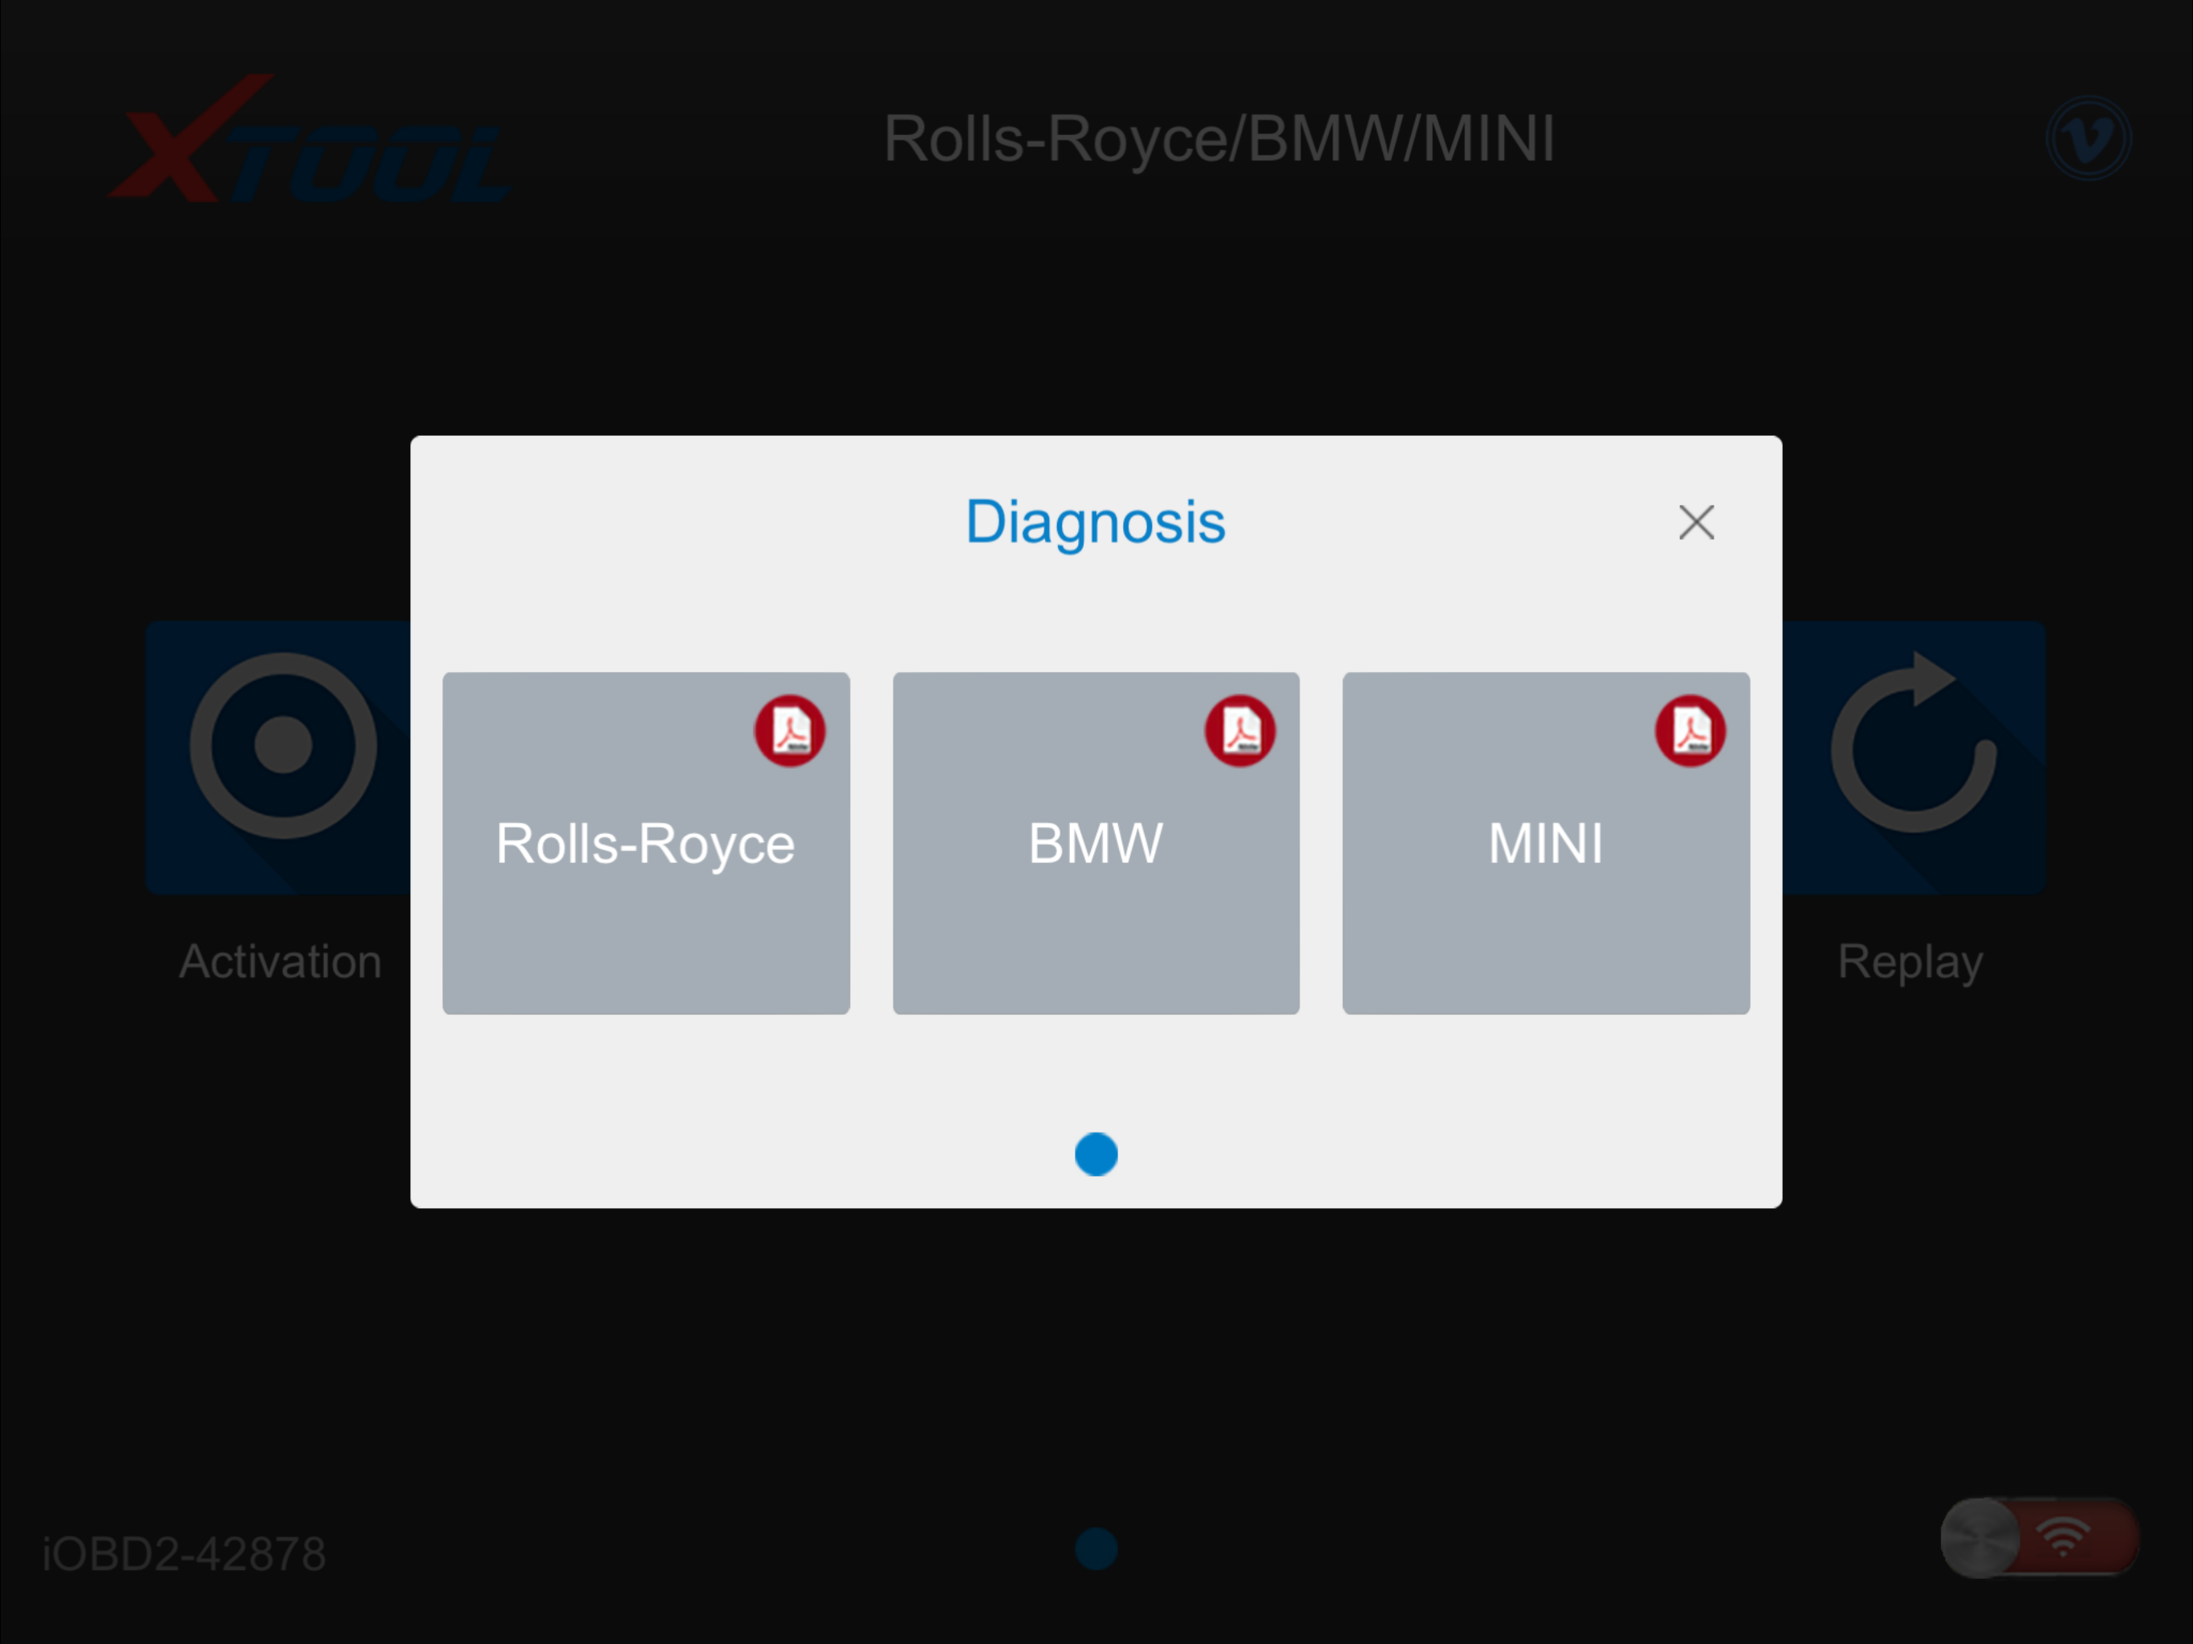The height and width of the screenshot is (1644, 2193).
Task: Click the circular V version icon
Action: click(x=2088, y=138)
